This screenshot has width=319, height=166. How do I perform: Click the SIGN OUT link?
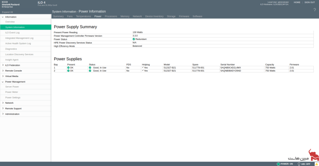click(x=309, y=2)
